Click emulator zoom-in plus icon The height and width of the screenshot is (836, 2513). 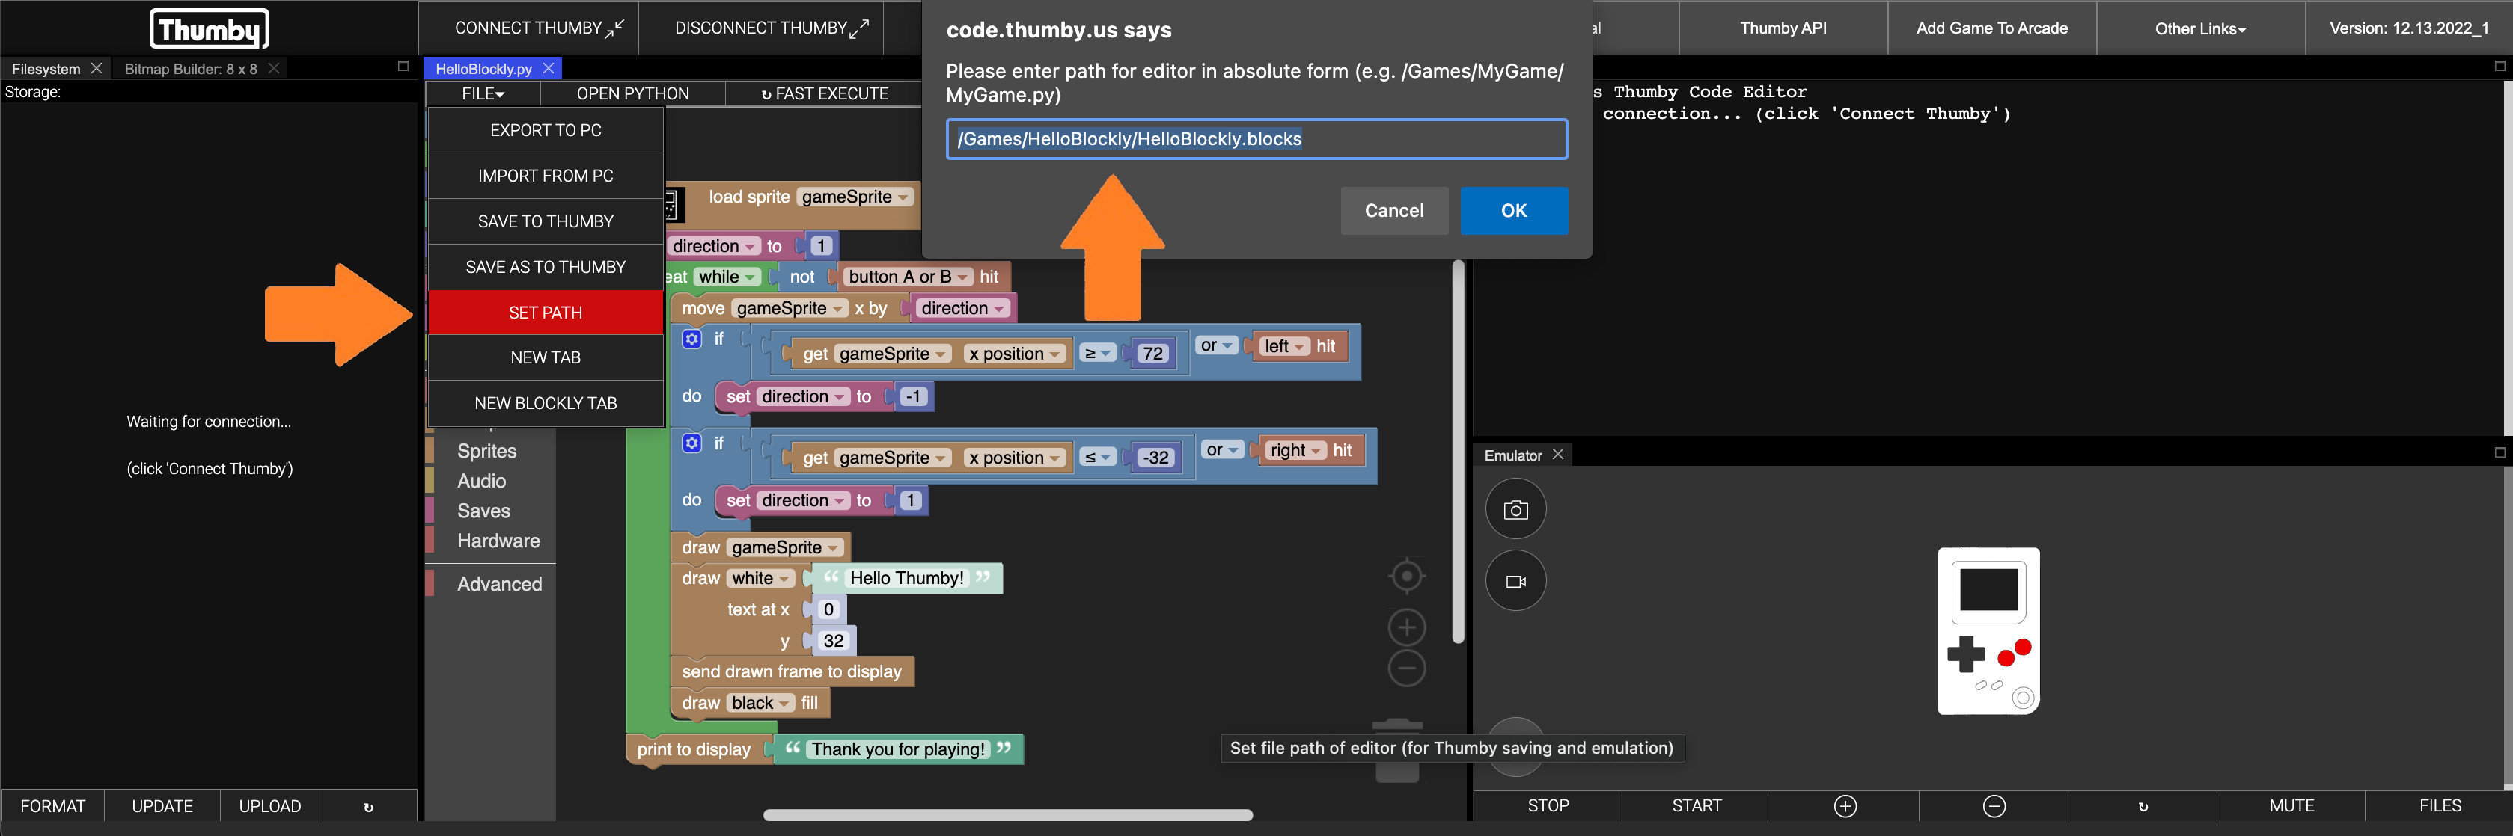[x=1845, y=806]
